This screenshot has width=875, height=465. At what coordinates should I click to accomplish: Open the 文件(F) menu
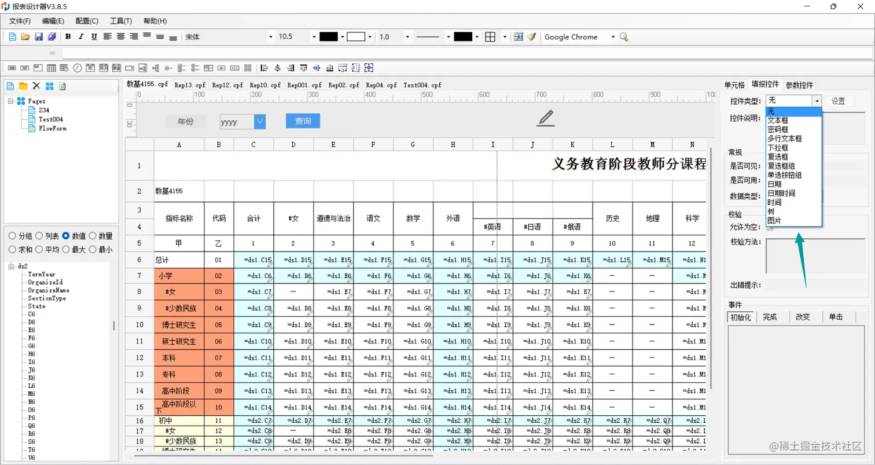coord(20,21)
